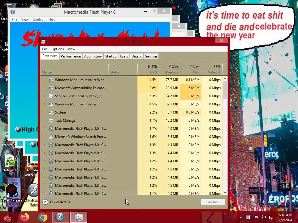
Task: Click Task Manager title bar icon
Action: (x=43, y=42)
